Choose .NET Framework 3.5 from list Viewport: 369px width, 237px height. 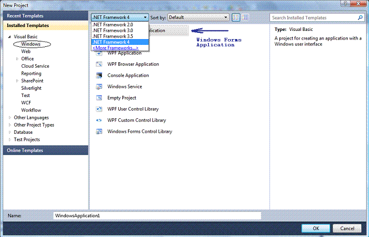coord(120,36)
